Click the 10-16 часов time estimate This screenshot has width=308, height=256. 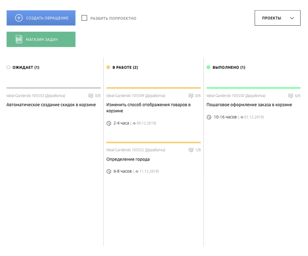(225, 117)
